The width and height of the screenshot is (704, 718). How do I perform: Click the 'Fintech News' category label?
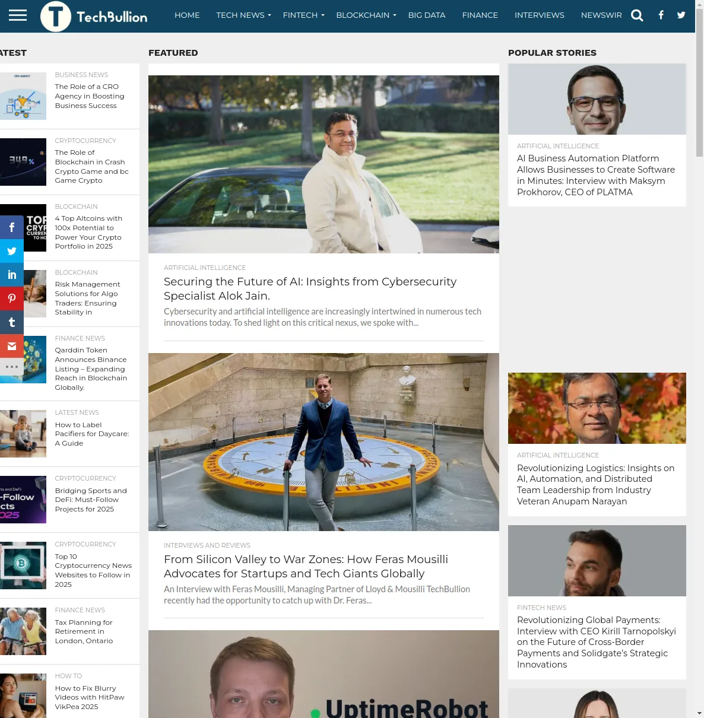[x=541, y=608]
